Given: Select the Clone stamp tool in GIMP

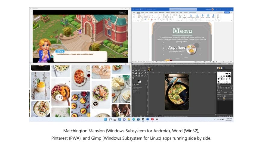Looking at the screenshot, I should coord(133,76).
